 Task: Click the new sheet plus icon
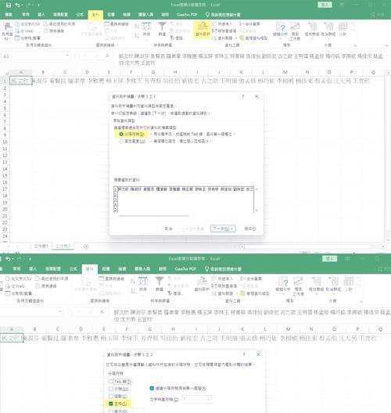(86, 246)
